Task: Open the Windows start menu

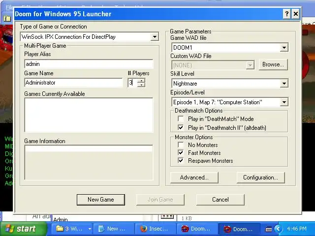Action: pyautogui.click(x=24, y=229)
